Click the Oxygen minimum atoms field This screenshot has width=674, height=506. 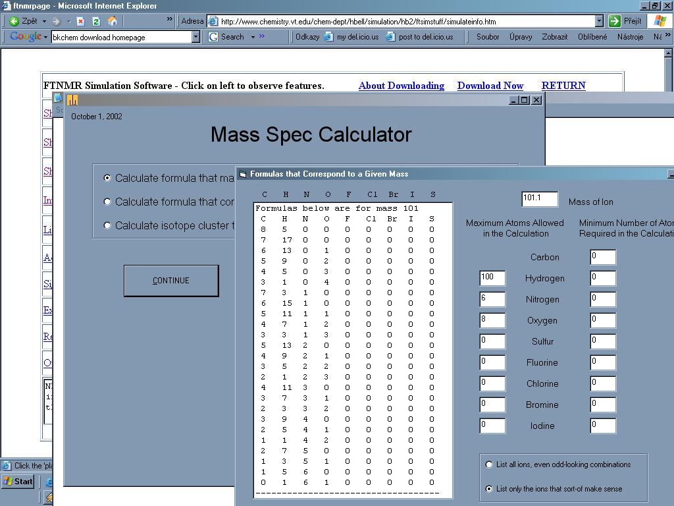pos(603,320)
